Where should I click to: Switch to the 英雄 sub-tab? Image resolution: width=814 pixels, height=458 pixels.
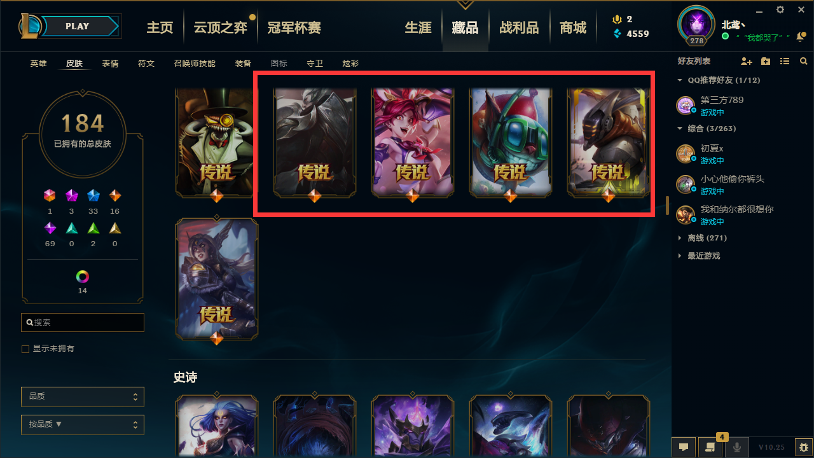click(x=39, y=64)
